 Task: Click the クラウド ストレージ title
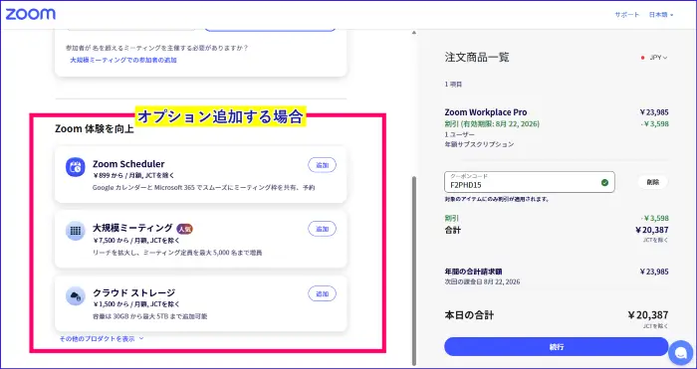coord(133,293)
